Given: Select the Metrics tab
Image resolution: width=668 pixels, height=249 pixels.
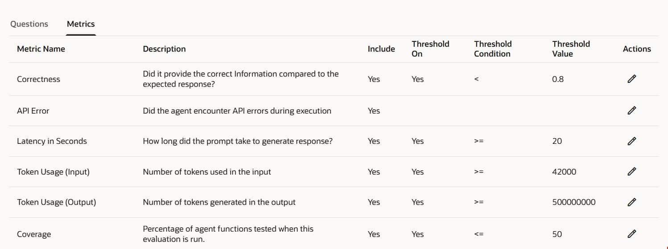Looking at the screenshot, I should (81, 24).
